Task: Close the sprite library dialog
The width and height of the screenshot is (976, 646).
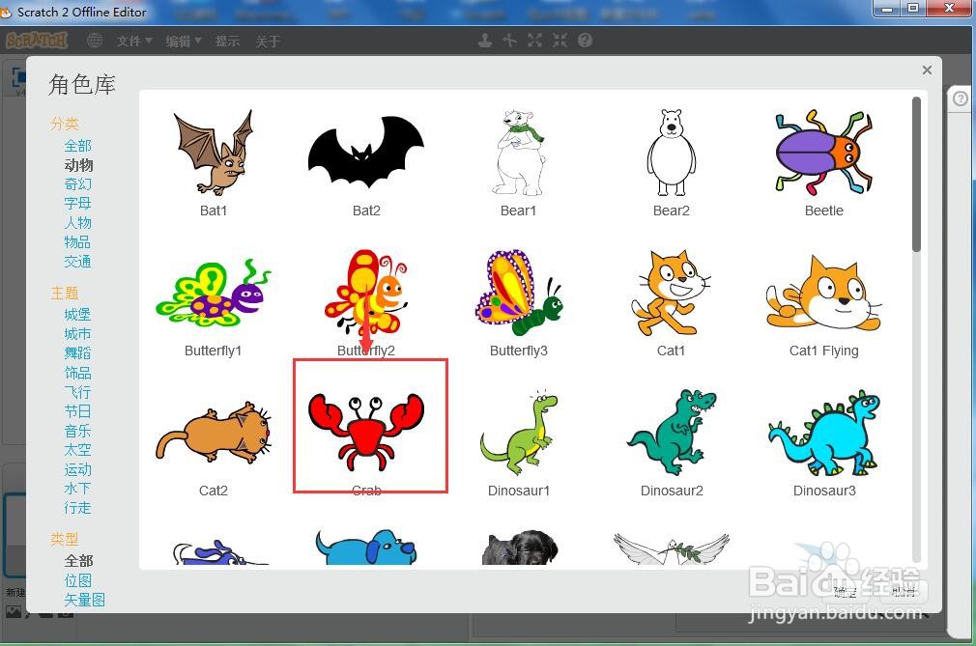Action: tap(927, 70)
